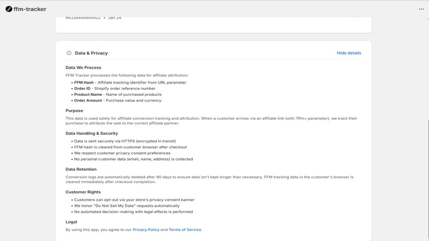
Task: Click the Data Handling & Security heading
Action: pyautogui.click(x=92, y=133)
